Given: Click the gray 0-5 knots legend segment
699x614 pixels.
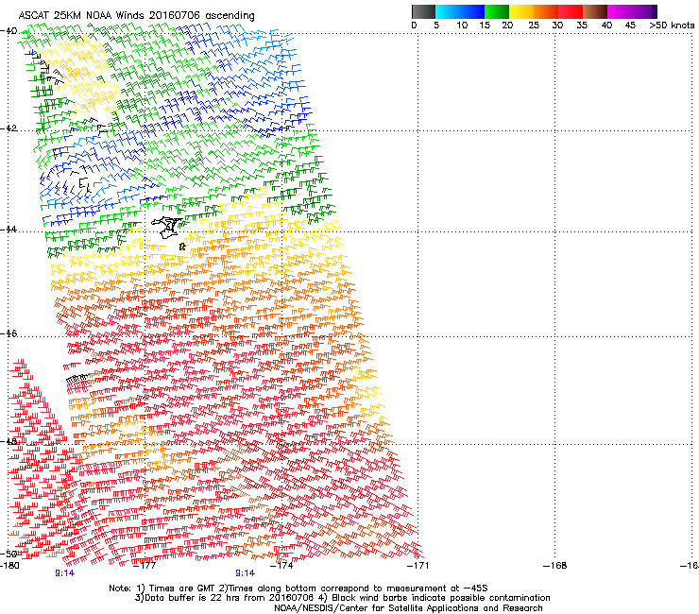Looking at the screenshot, I should [x=423, y=11].
